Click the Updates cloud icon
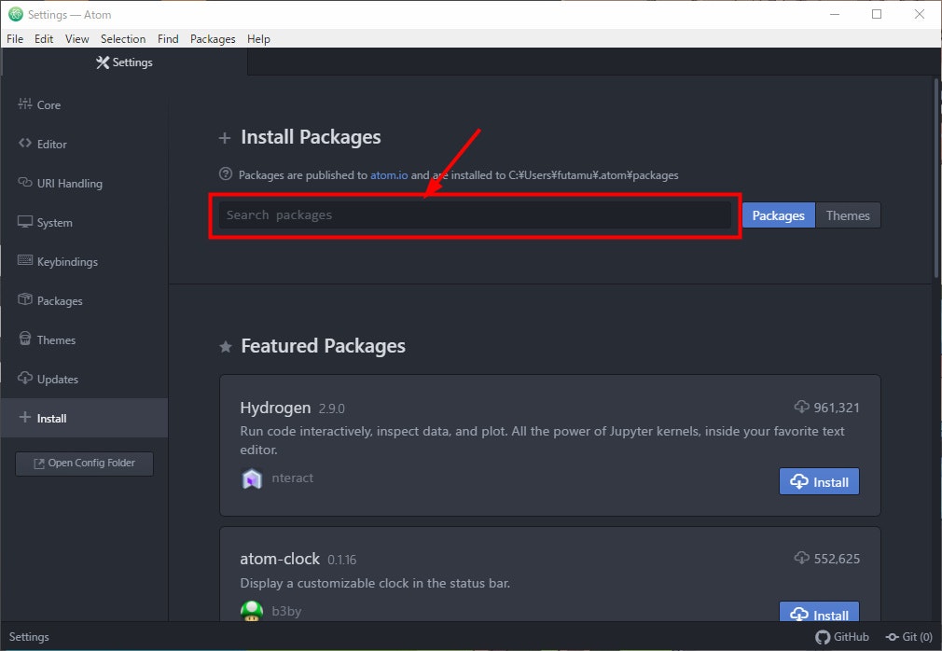942x651 pixels. point(24,378)
